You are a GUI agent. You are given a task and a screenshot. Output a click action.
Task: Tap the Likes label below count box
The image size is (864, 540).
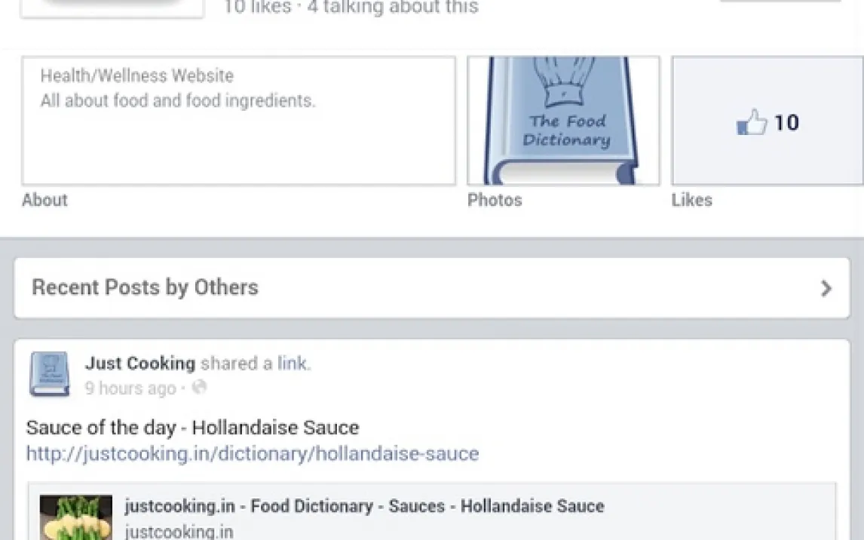coord(691,200)
